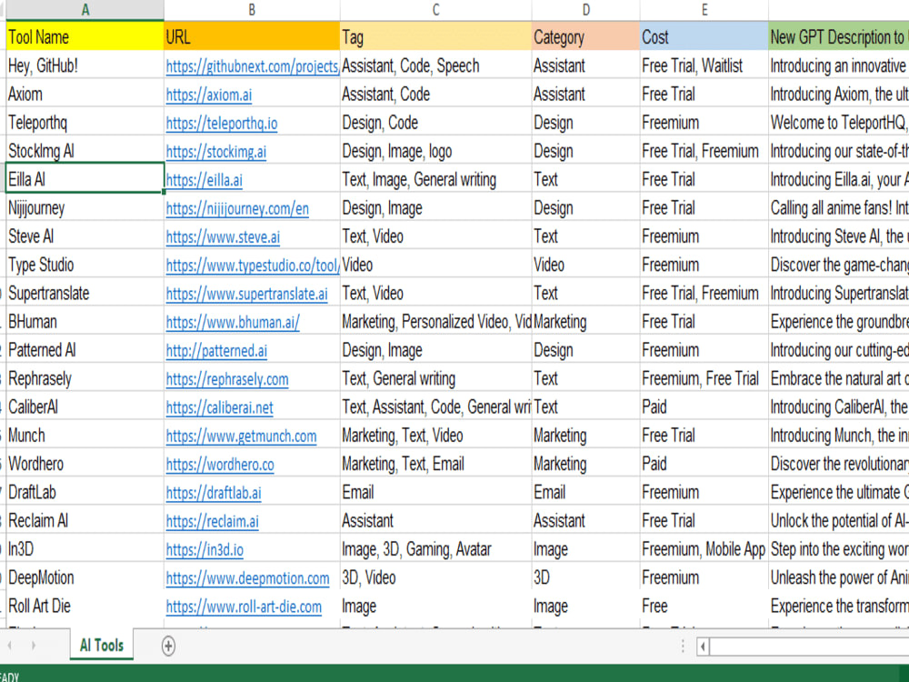Image resolution: width=909 pixels, height=682 pixels.
Task: Open the rephrasely.com link
Action: point(226,378)
